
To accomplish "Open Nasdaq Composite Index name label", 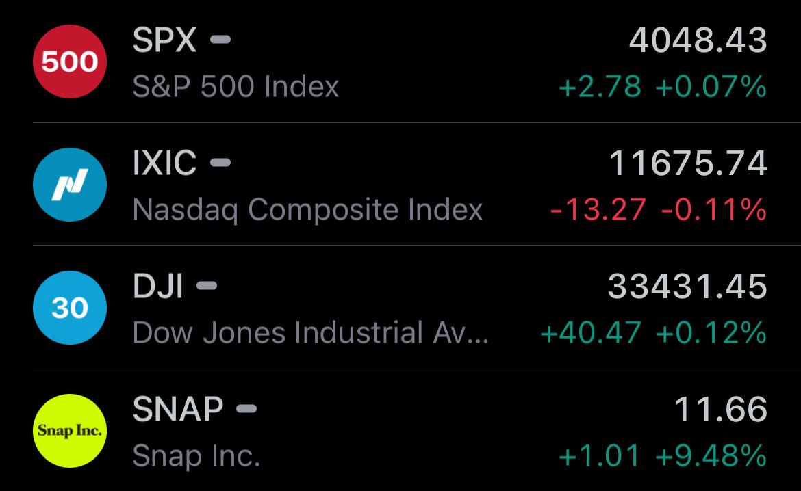I will tap(307, 211).
